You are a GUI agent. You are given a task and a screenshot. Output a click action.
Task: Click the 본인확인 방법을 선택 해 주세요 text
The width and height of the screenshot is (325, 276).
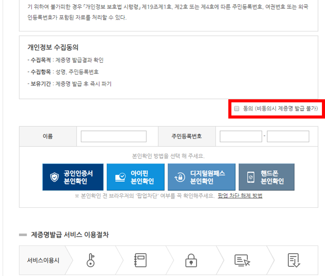pos(168,156)
